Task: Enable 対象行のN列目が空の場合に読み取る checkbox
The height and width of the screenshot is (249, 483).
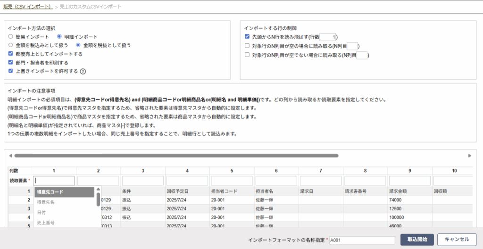Action: tap(247, 46)
